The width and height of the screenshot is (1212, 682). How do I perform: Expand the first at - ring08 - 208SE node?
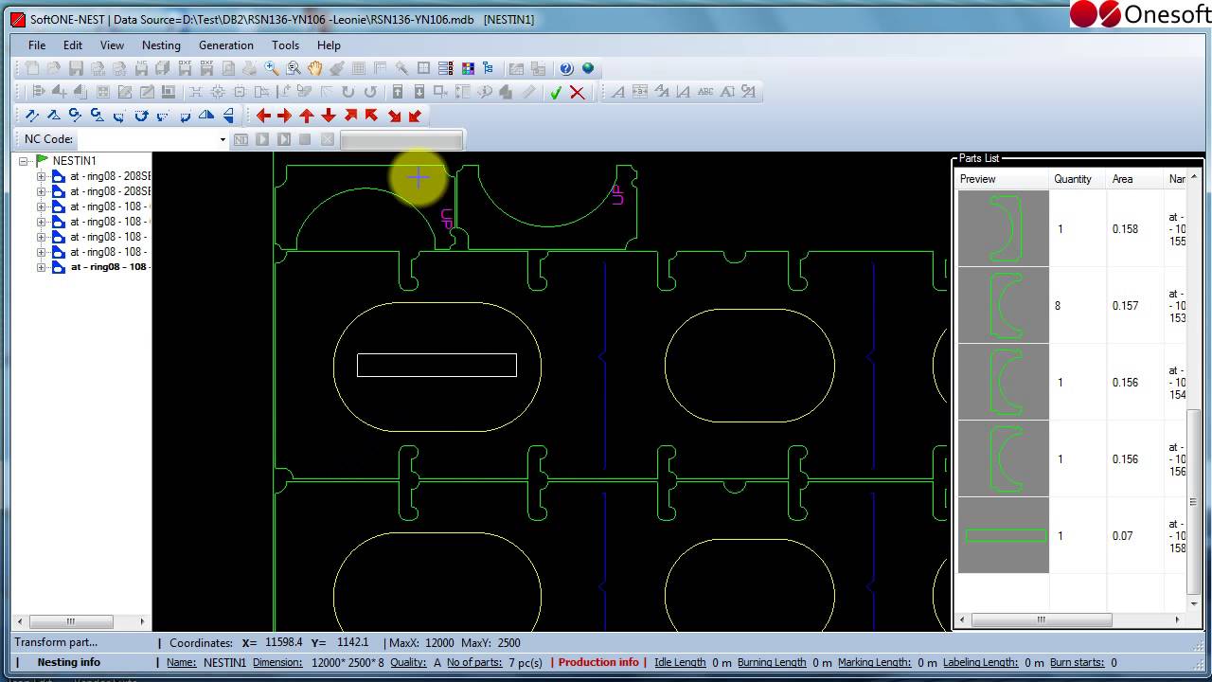pyautogui.click(x=41, y=176)
